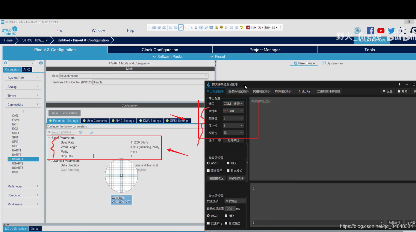Open the CubeMX category settings gear
Screen dimensions: 416x232
[x=41, y=63]
